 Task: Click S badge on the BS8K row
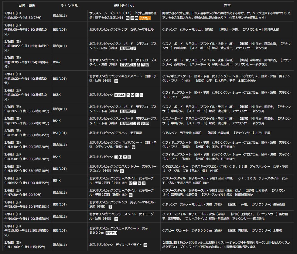point(137,95)
